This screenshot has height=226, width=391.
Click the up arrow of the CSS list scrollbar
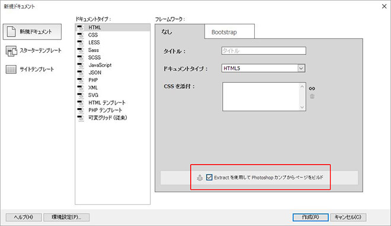tap(302, 86)
